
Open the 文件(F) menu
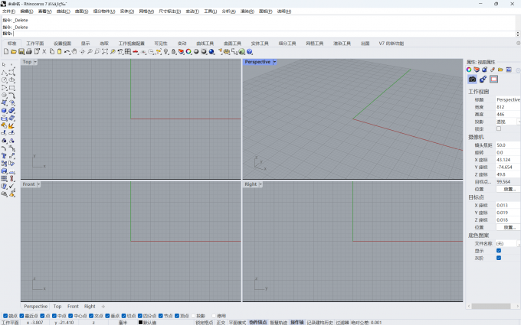[8, 11]
